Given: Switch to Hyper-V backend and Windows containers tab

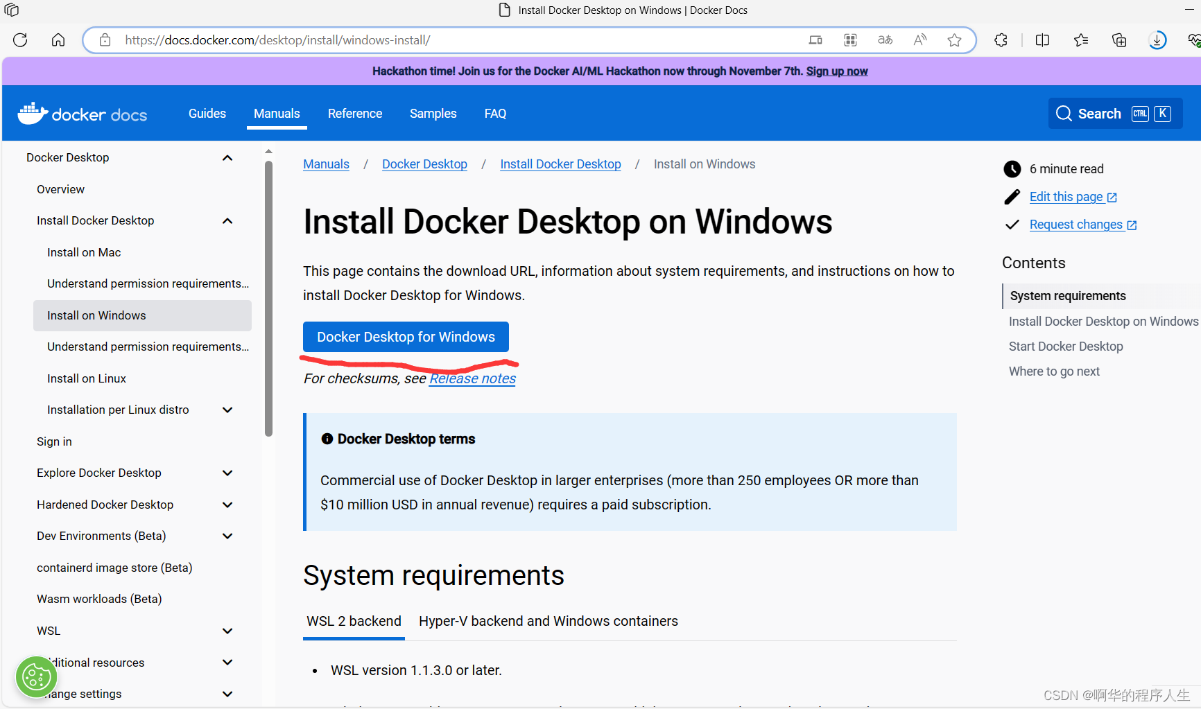Looking at the screenshot, I should click(x=548, y=621).
